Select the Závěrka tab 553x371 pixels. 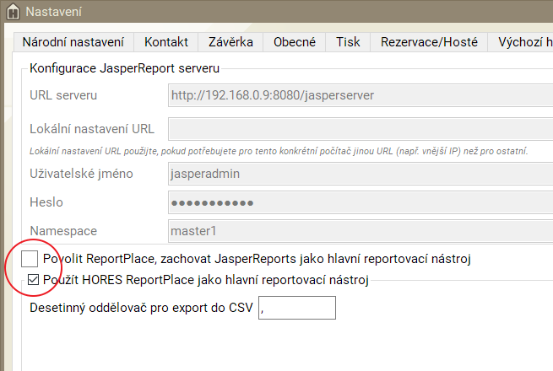pos(230,42)
